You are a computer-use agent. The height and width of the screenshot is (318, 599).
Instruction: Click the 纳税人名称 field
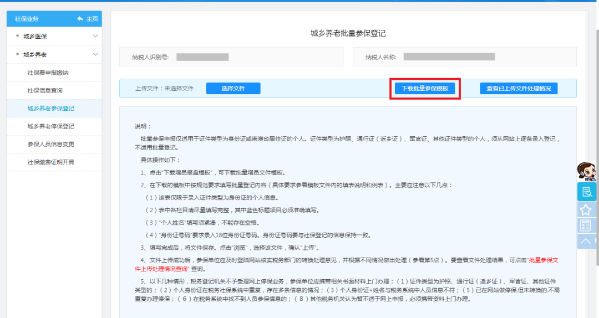coord(449,57)
